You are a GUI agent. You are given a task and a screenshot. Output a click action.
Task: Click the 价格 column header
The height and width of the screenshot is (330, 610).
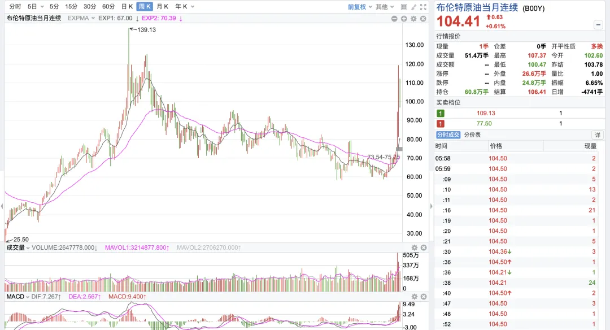496,146
